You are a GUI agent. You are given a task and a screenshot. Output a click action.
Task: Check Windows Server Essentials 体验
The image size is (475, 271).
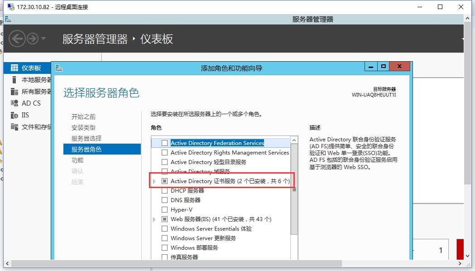point(164,228)
